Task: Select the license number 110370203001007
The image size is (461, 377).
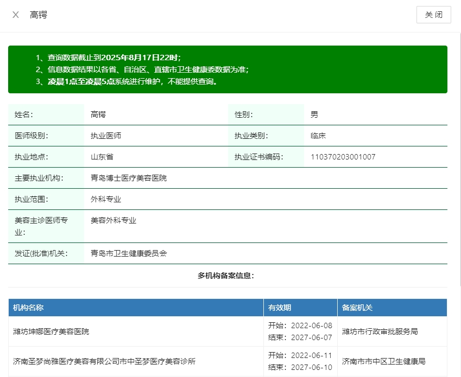Action: (343, 157)
